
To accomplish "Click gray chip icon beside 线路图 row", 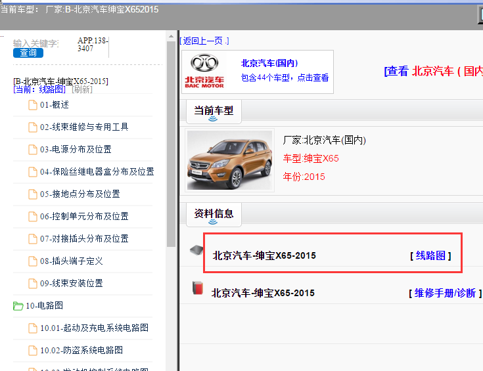I will 196,250.
